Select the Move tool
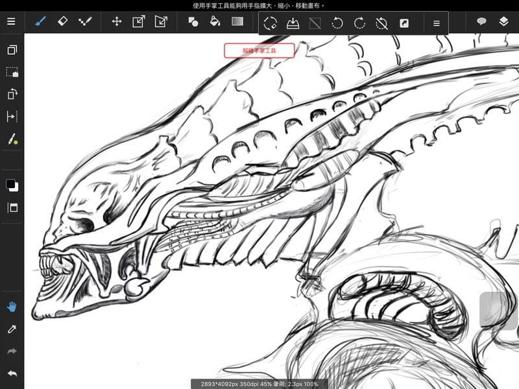Viewport: 519px width, 389px height. click(117, 22)
